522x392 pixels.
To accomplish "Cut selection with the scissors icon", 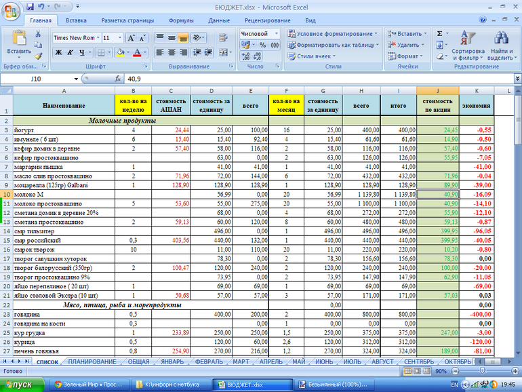I will tap(38, 34).
